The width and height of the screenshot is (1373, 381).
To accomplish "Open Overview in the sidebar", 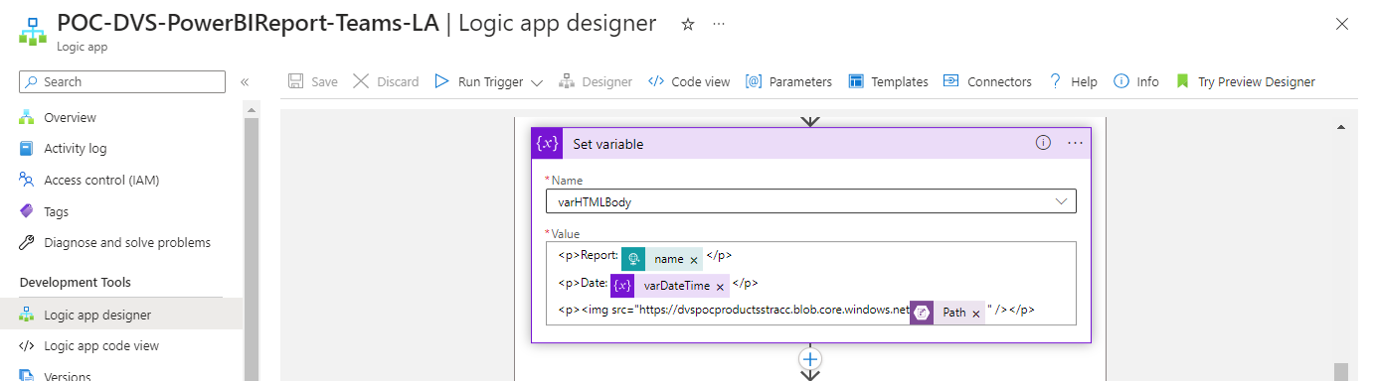I will point(70,117).
